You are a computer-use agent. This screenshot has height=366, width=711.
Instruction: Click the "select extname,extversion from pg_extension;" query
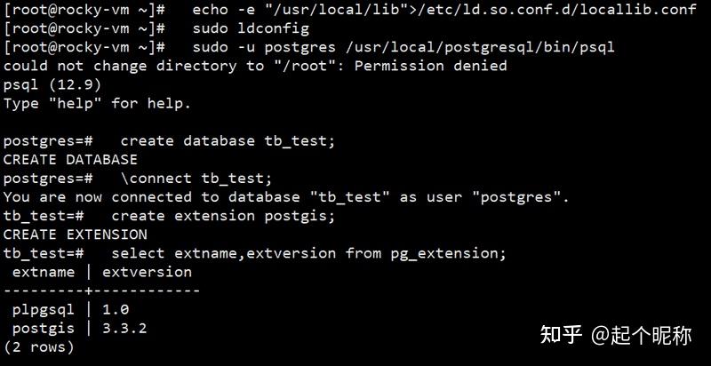tap(309, 253)
